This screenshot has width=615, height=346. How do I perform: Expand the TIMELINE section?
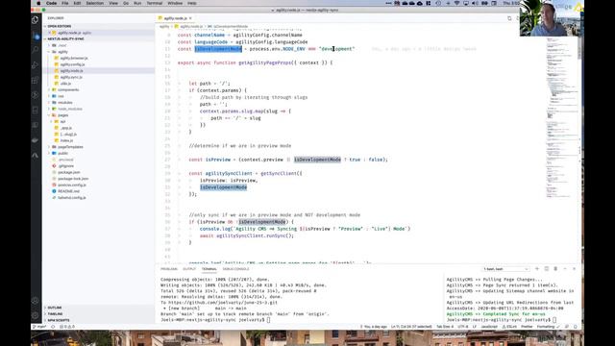tap(55, 314)
